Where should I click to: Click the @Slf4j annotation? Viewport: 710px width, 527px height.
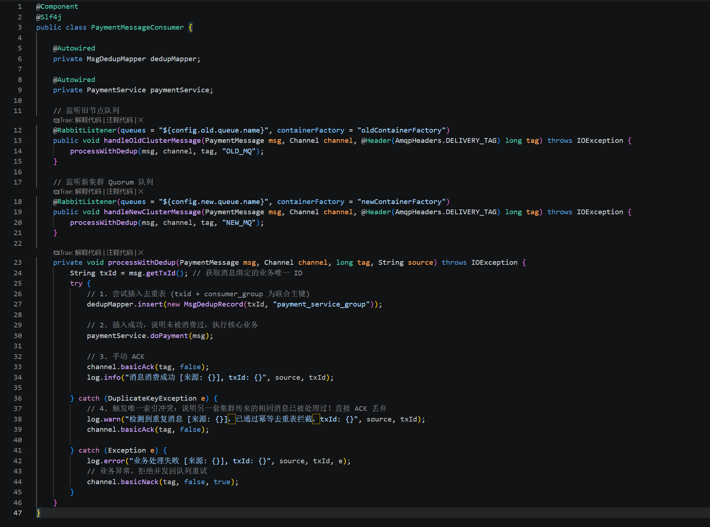tap(49, 17)
